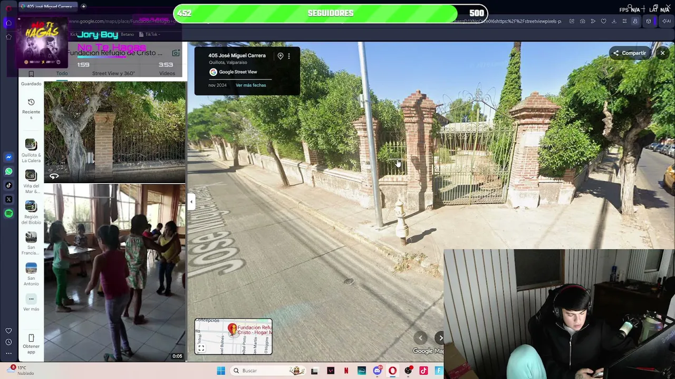Screen dimensions: 675x379
Task: Play the children dancing video thumbnail
Action: click(x=114, y=273)
